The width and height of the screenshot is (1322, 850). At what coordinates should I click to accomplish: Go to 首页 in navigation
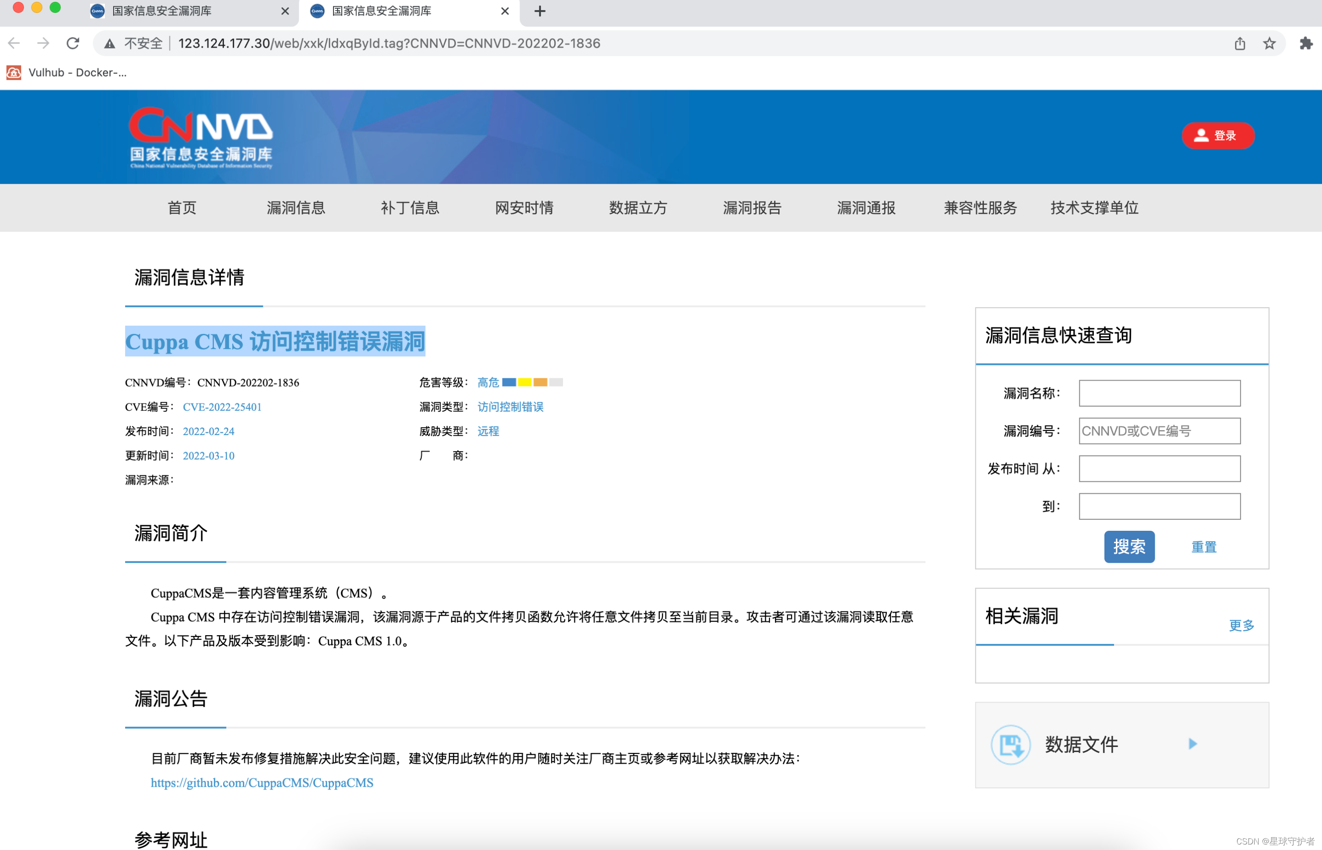click(x=182, y=208)
